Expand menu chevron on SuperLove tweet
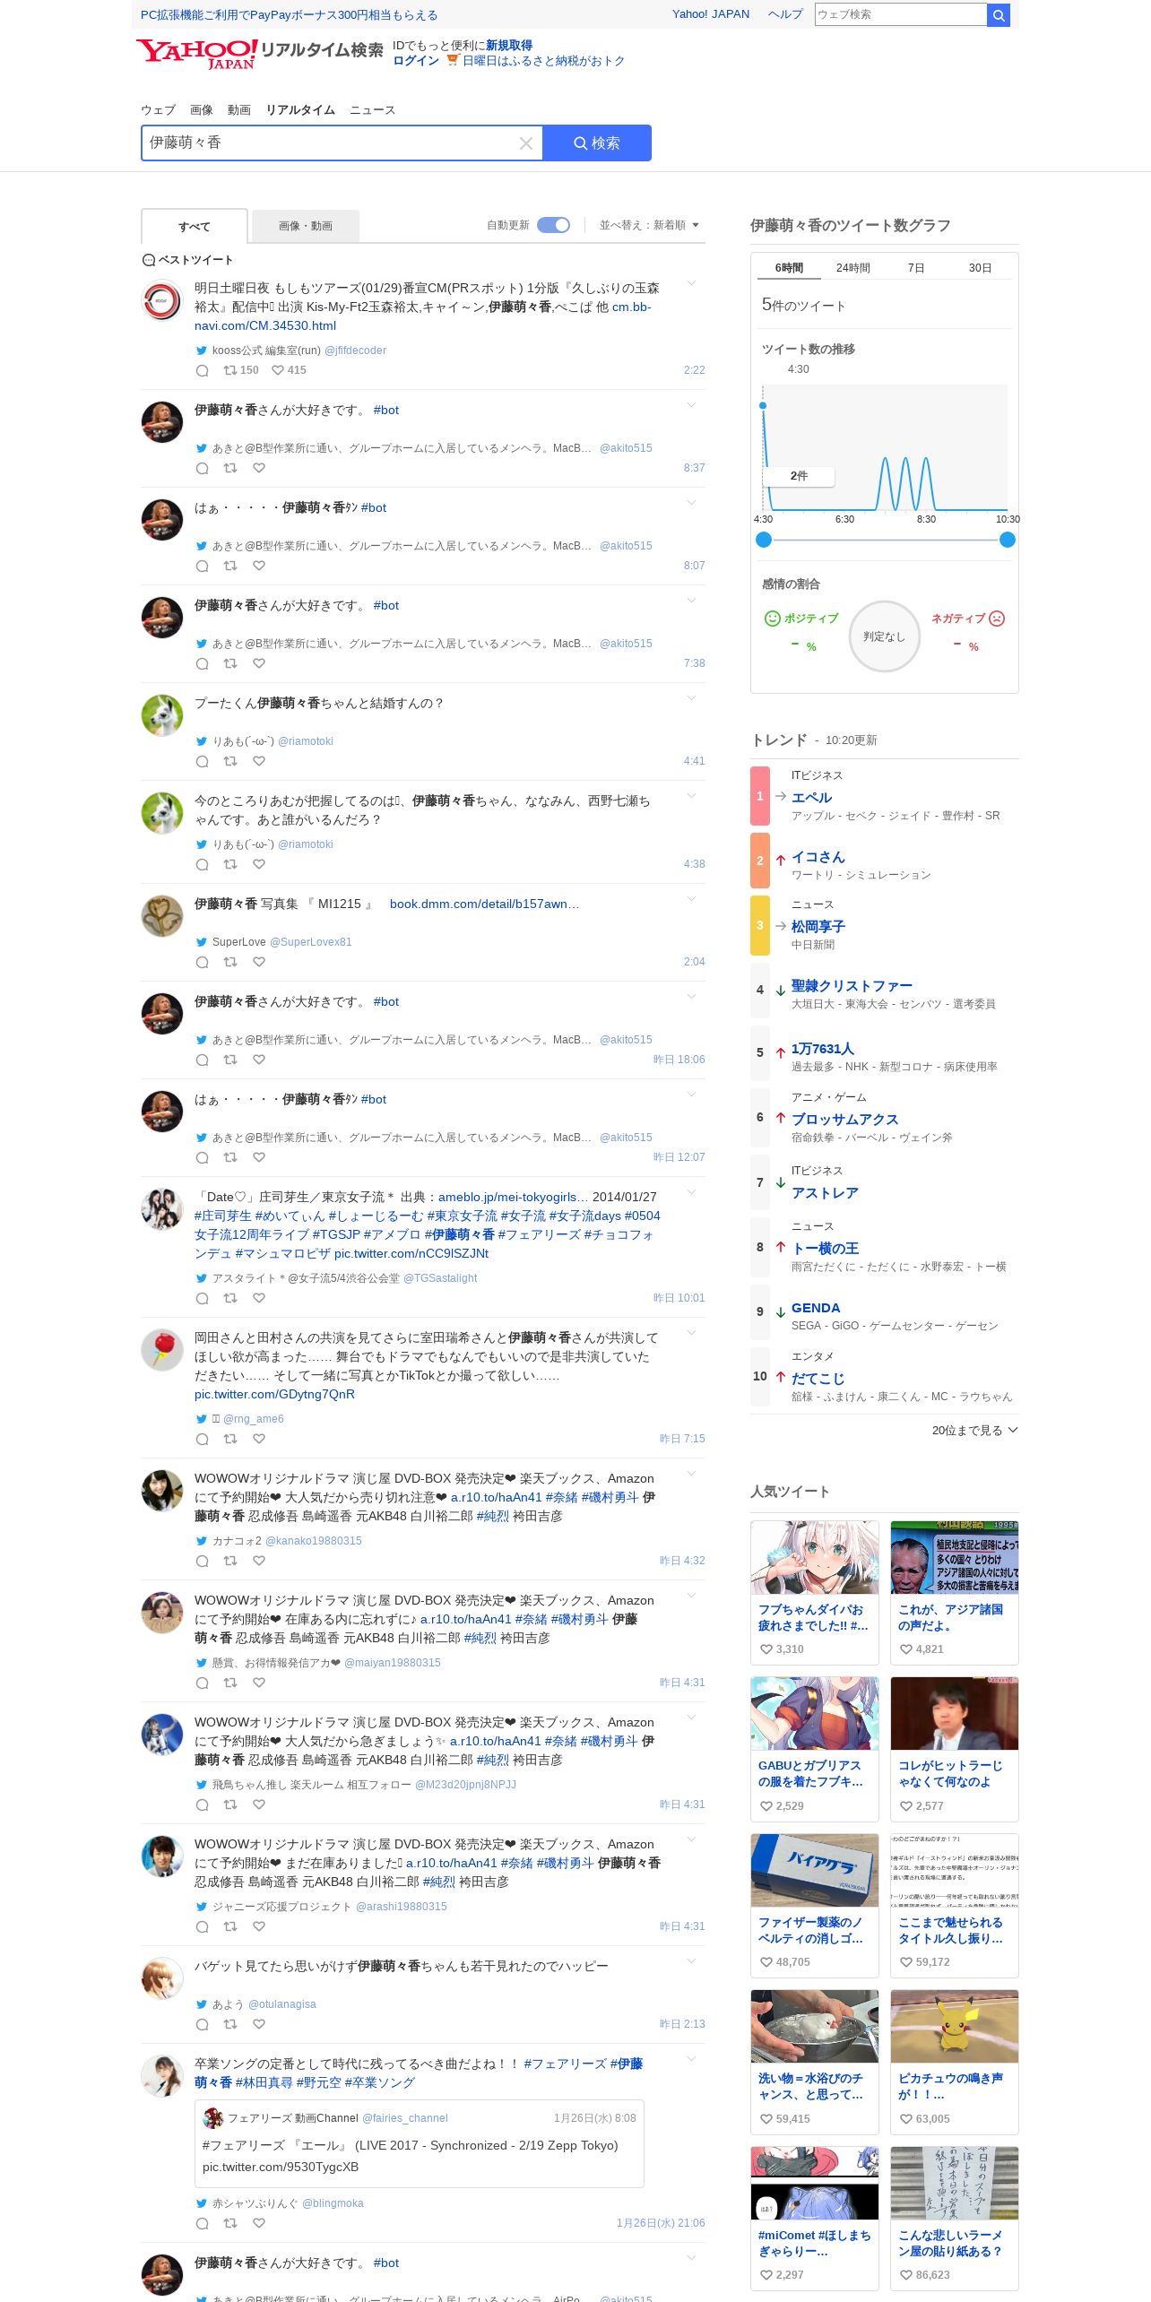 point(691,898)
